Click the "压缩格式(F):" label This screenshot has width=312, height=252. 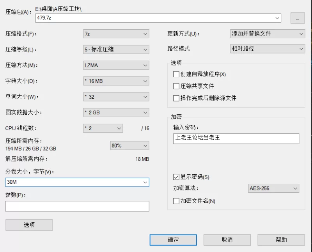[x=21, y=34]
